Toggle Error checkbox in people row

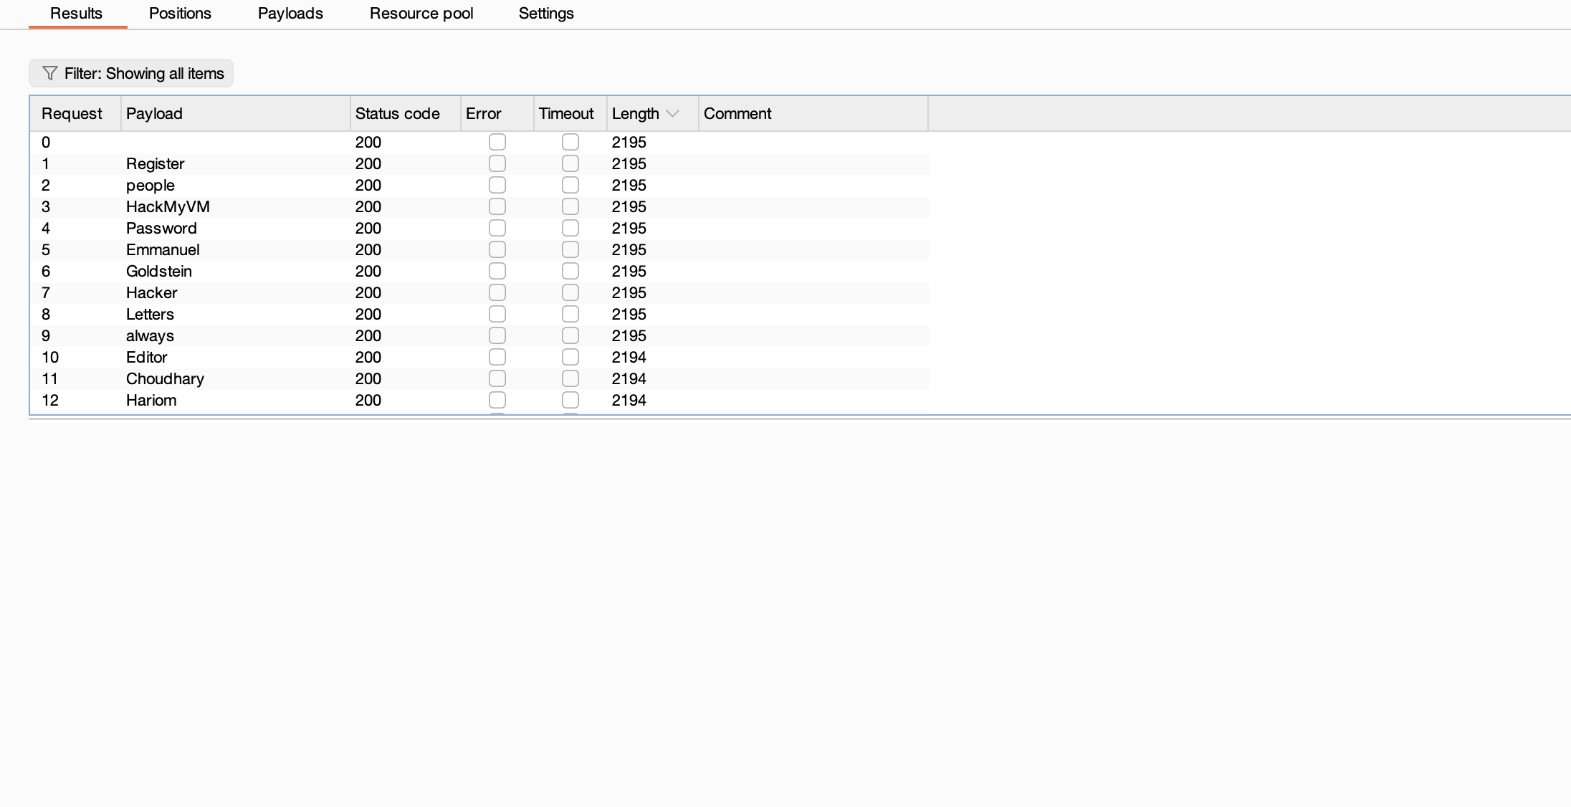coord(497,185)
